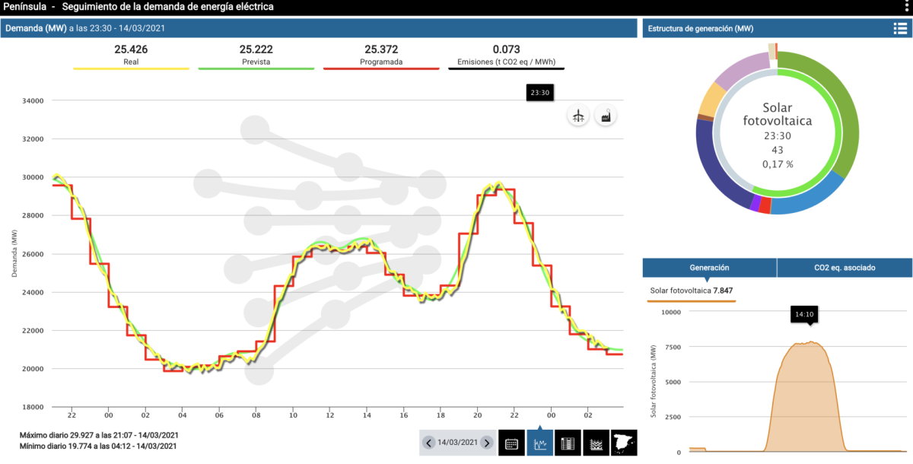The image size is (913, 464).
Task: Go to next day with right arrow
Action: (x=486, y=443)
